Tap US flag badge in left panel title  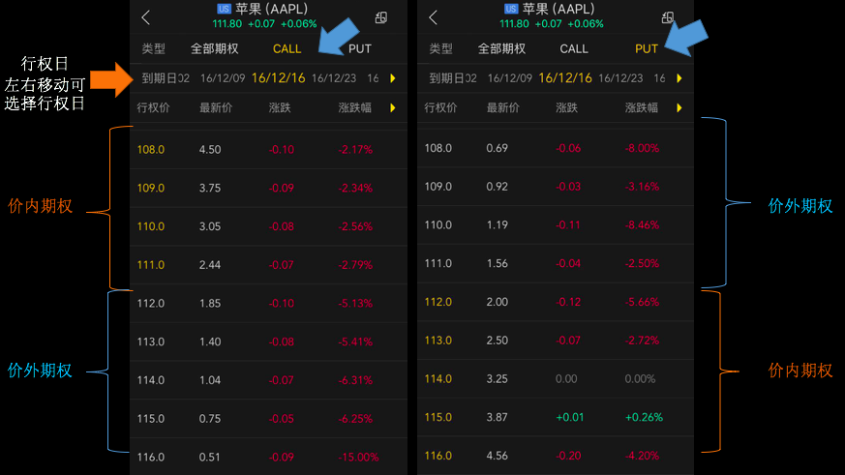coord(224,9)
